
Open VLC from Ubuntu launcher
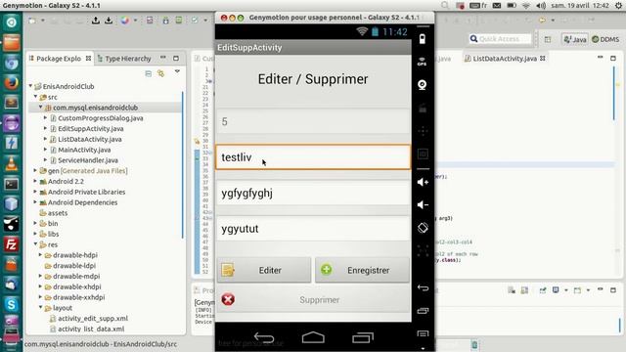pyautogui.click(x=11, y=163)
